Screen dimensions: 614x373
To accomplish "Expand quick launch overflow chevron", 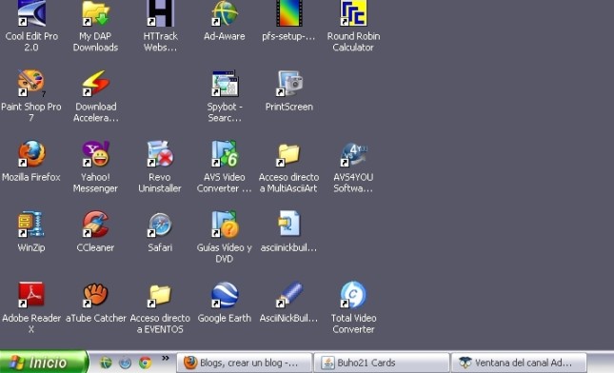I will coord(166,358).
